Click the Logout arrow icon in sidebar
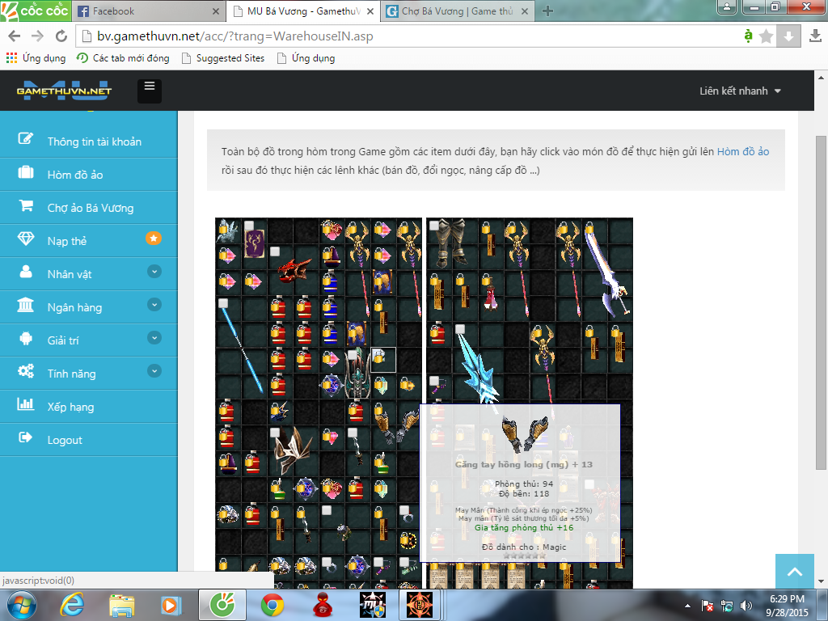Screen dimensions: 828x621 tap(25, 437)
